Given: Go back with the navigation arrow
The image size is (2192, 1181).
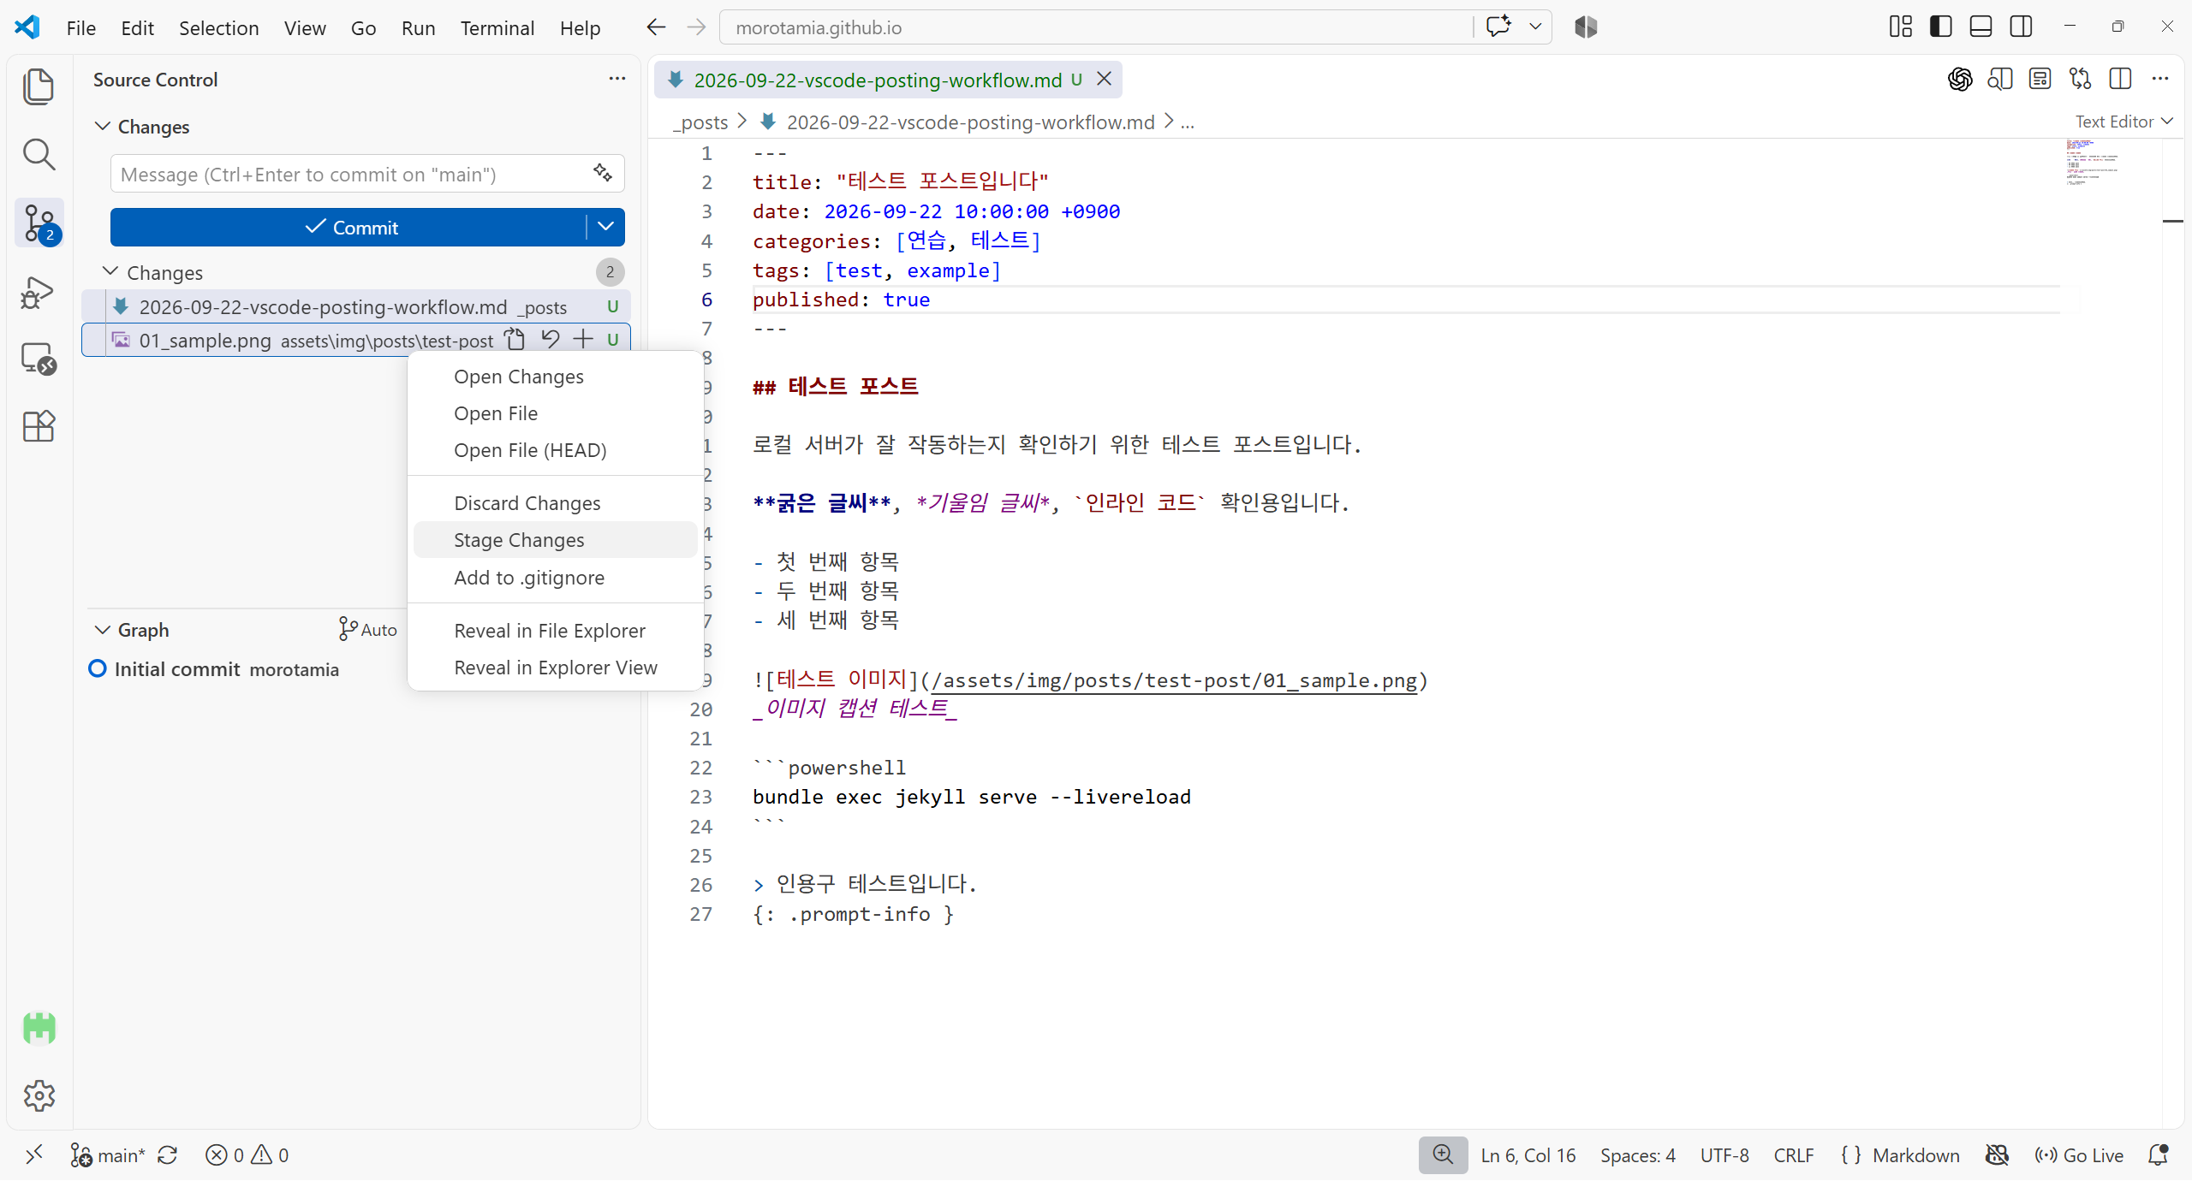Looking at the screenshot, I should (656, 27).
